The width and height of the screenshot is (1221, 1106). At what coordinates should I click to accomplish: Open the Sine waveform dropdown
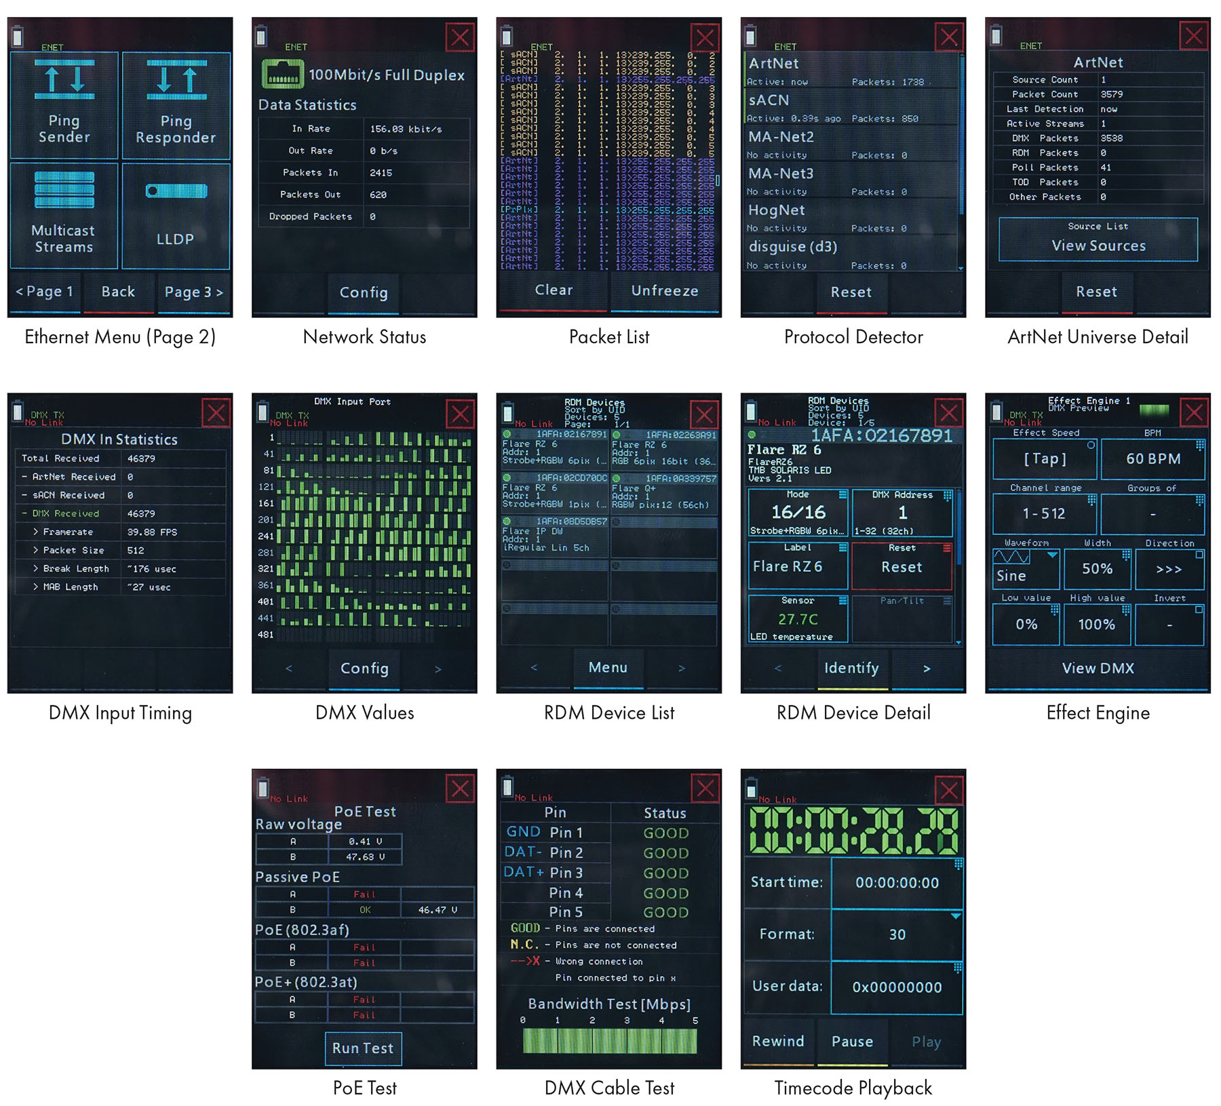(1026, 568)
